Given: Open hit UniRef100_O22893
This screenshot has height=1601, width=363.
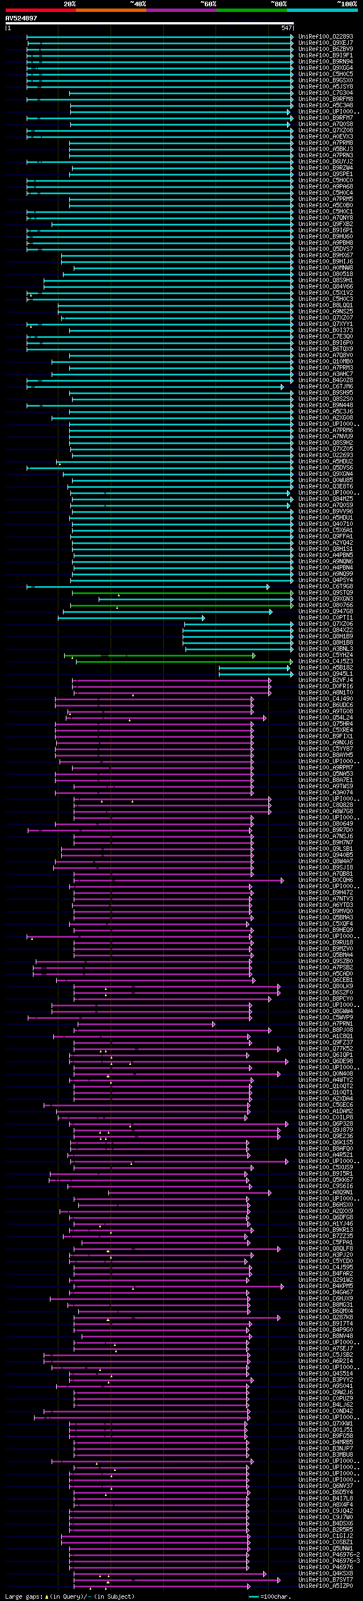Looking at the screenshot, I should 326,37.
